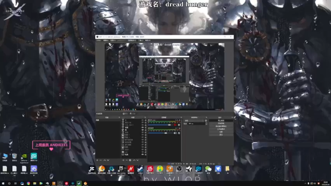Open OBS Settings from the Controls panel

(221, 132)
